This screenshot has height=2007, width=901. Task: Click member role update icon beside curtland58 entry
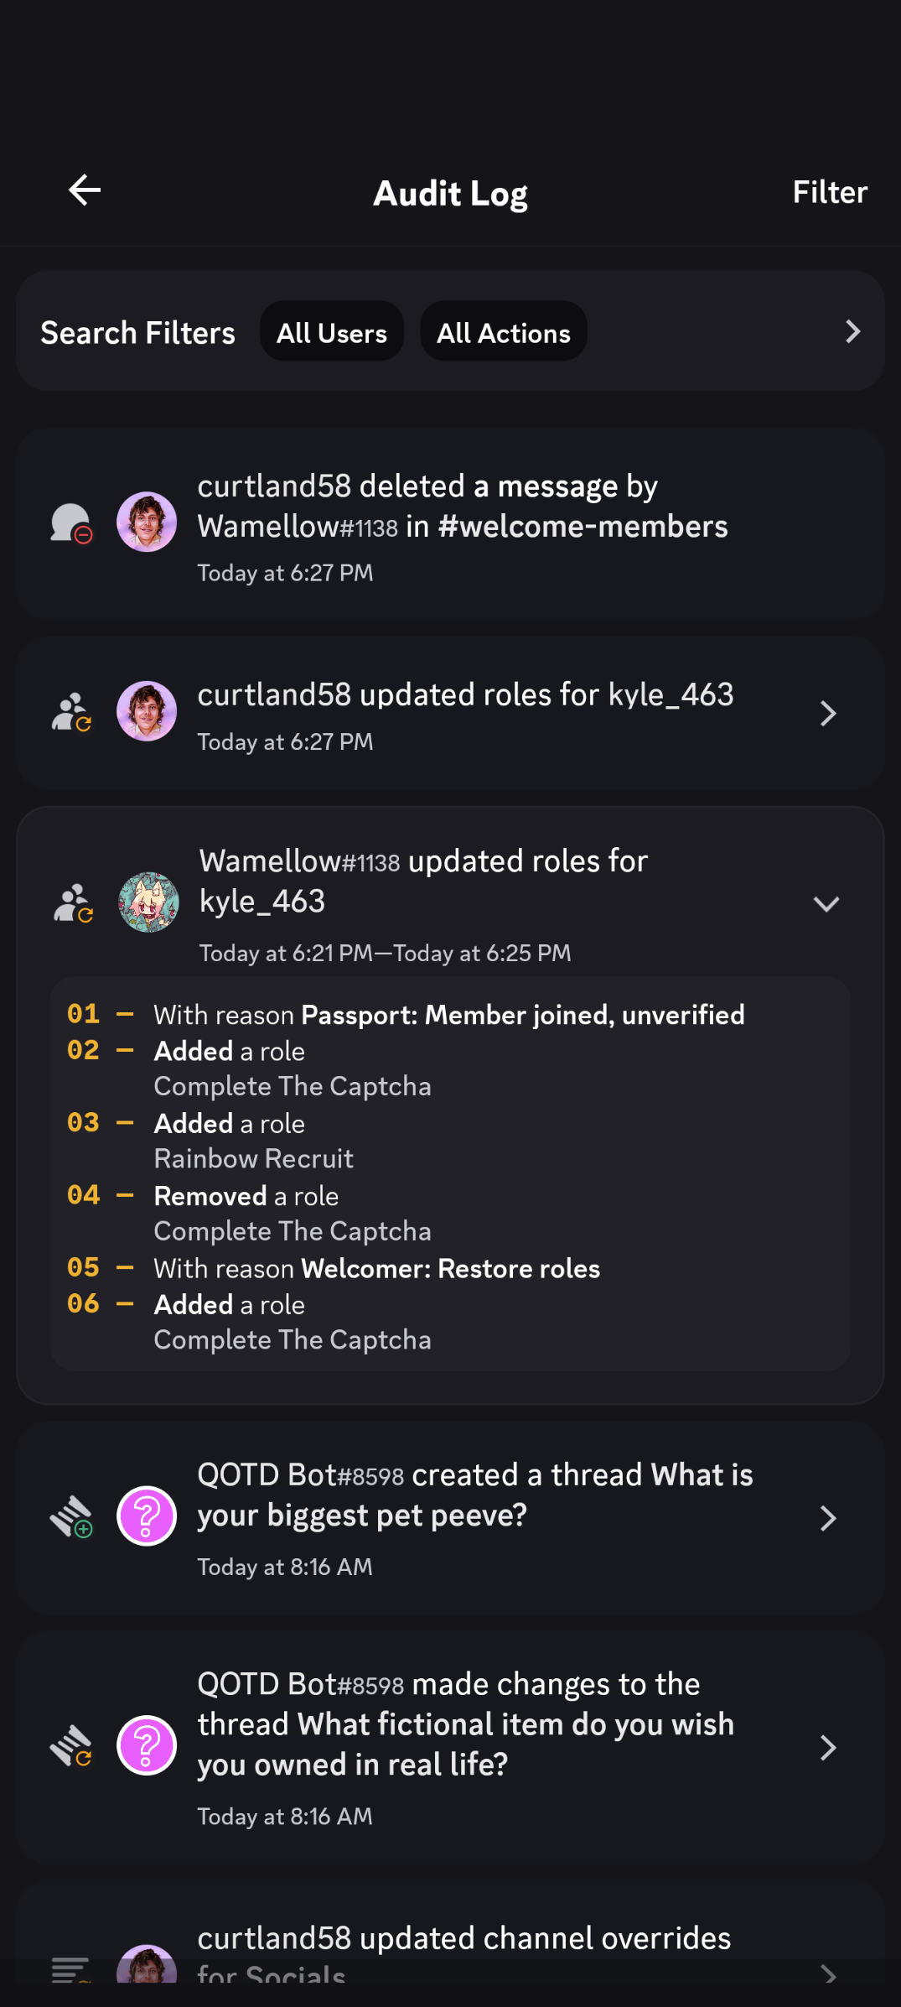click(x=72, y=712)
